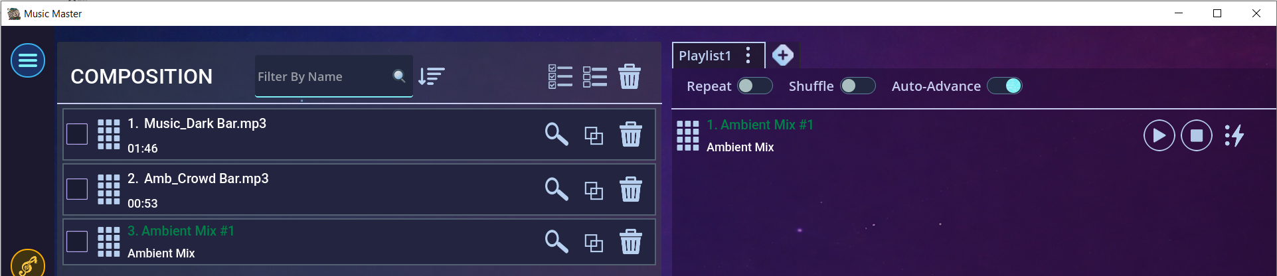Delete selected compositions with header trash icon
This screenshot has width=1277, height=276.
(629, 76)
